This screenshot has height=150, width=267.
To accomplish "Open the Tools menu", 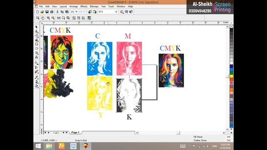I will pyautogui.click(x=111, y=6).
